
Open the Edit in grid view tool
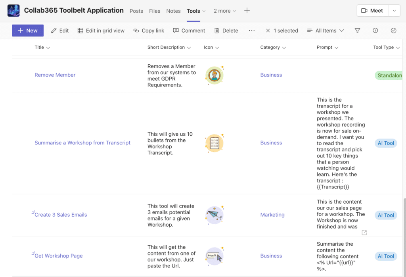coord(101,30)
